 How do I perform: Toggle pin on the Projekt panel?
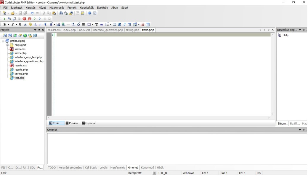[x=39, y=30]
